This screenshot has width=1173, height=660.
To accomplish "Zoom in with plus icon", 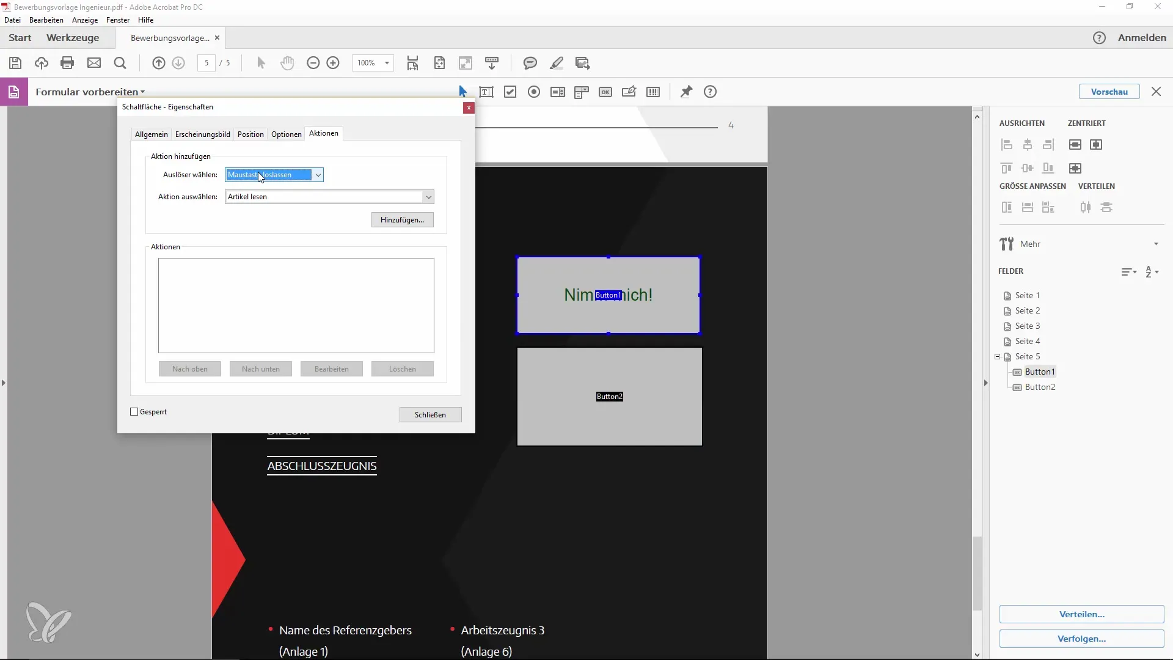I will (333, 63).
